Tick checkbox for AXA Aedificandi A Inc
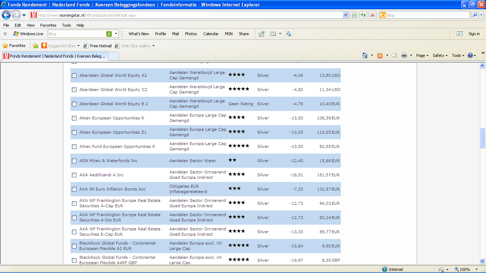486x273 pixels. pos(74,175)
